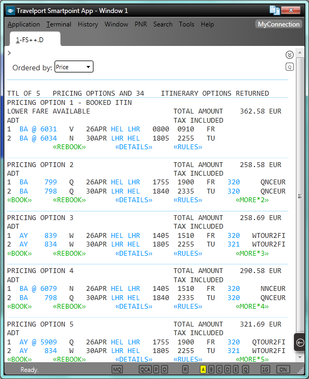Click flight number 799 link
The width and height of the screenshot is (309, 379).
[51, 182]
